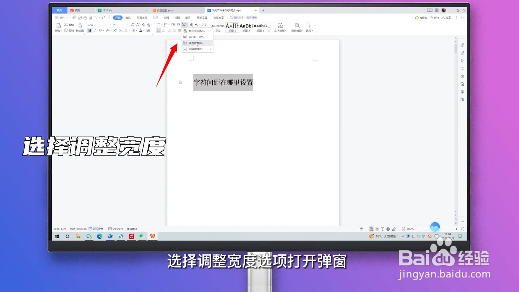Screen dimensions: 519x292
Task: Save document with toolbar save icon
Action: (x=74, y=18)
